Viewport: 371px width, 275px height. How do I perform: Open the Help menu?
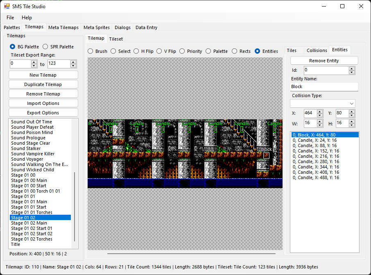pyautogui.click(x=27, y=18)
